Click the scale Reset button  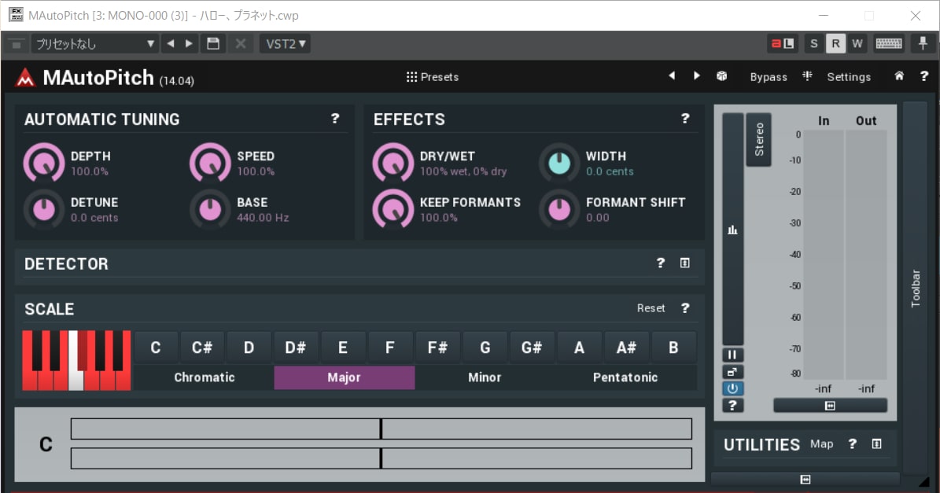click(x=651, y=308)
